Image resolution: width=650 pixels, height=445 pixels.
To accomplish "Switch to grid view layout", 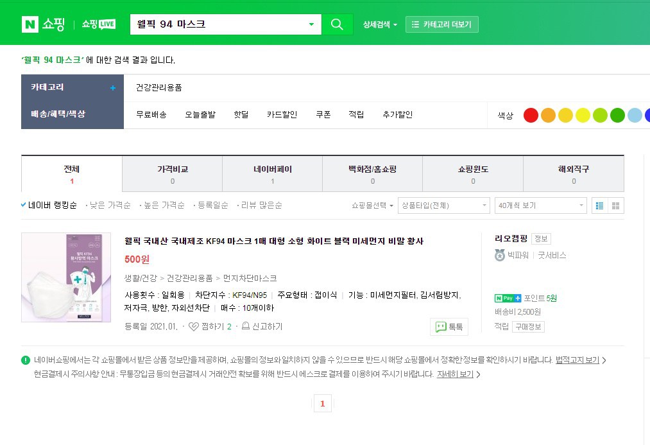I will click(x=616, y=205).
